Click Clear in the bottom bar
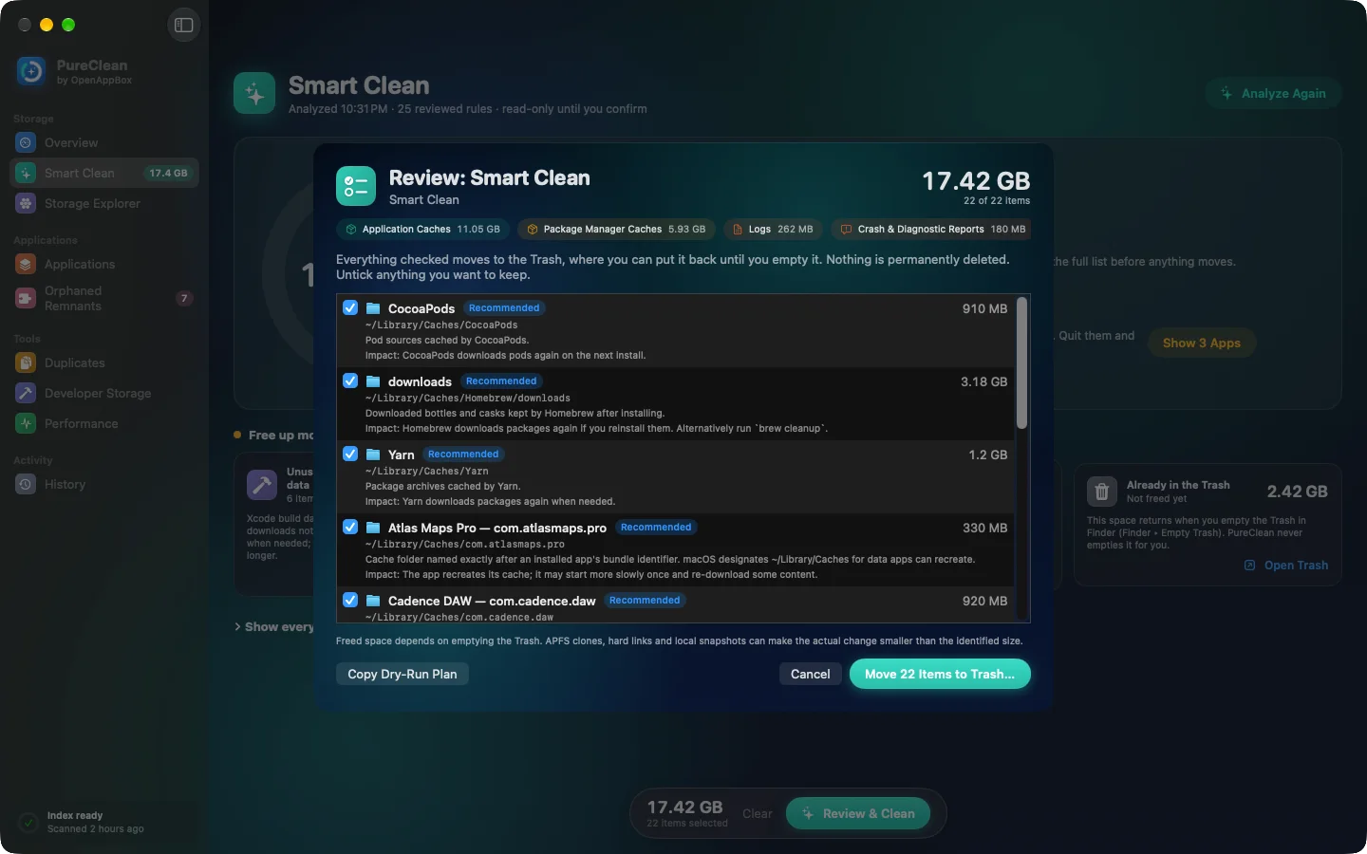Viewport: 1367px width, 854px height. point(758,813)
